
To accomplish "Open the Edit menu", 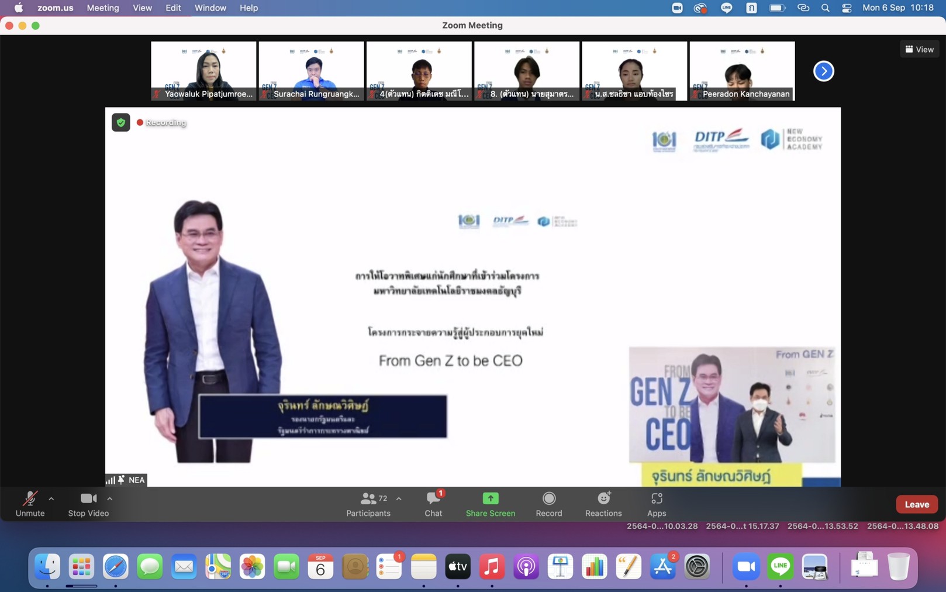I will [173, 8].
